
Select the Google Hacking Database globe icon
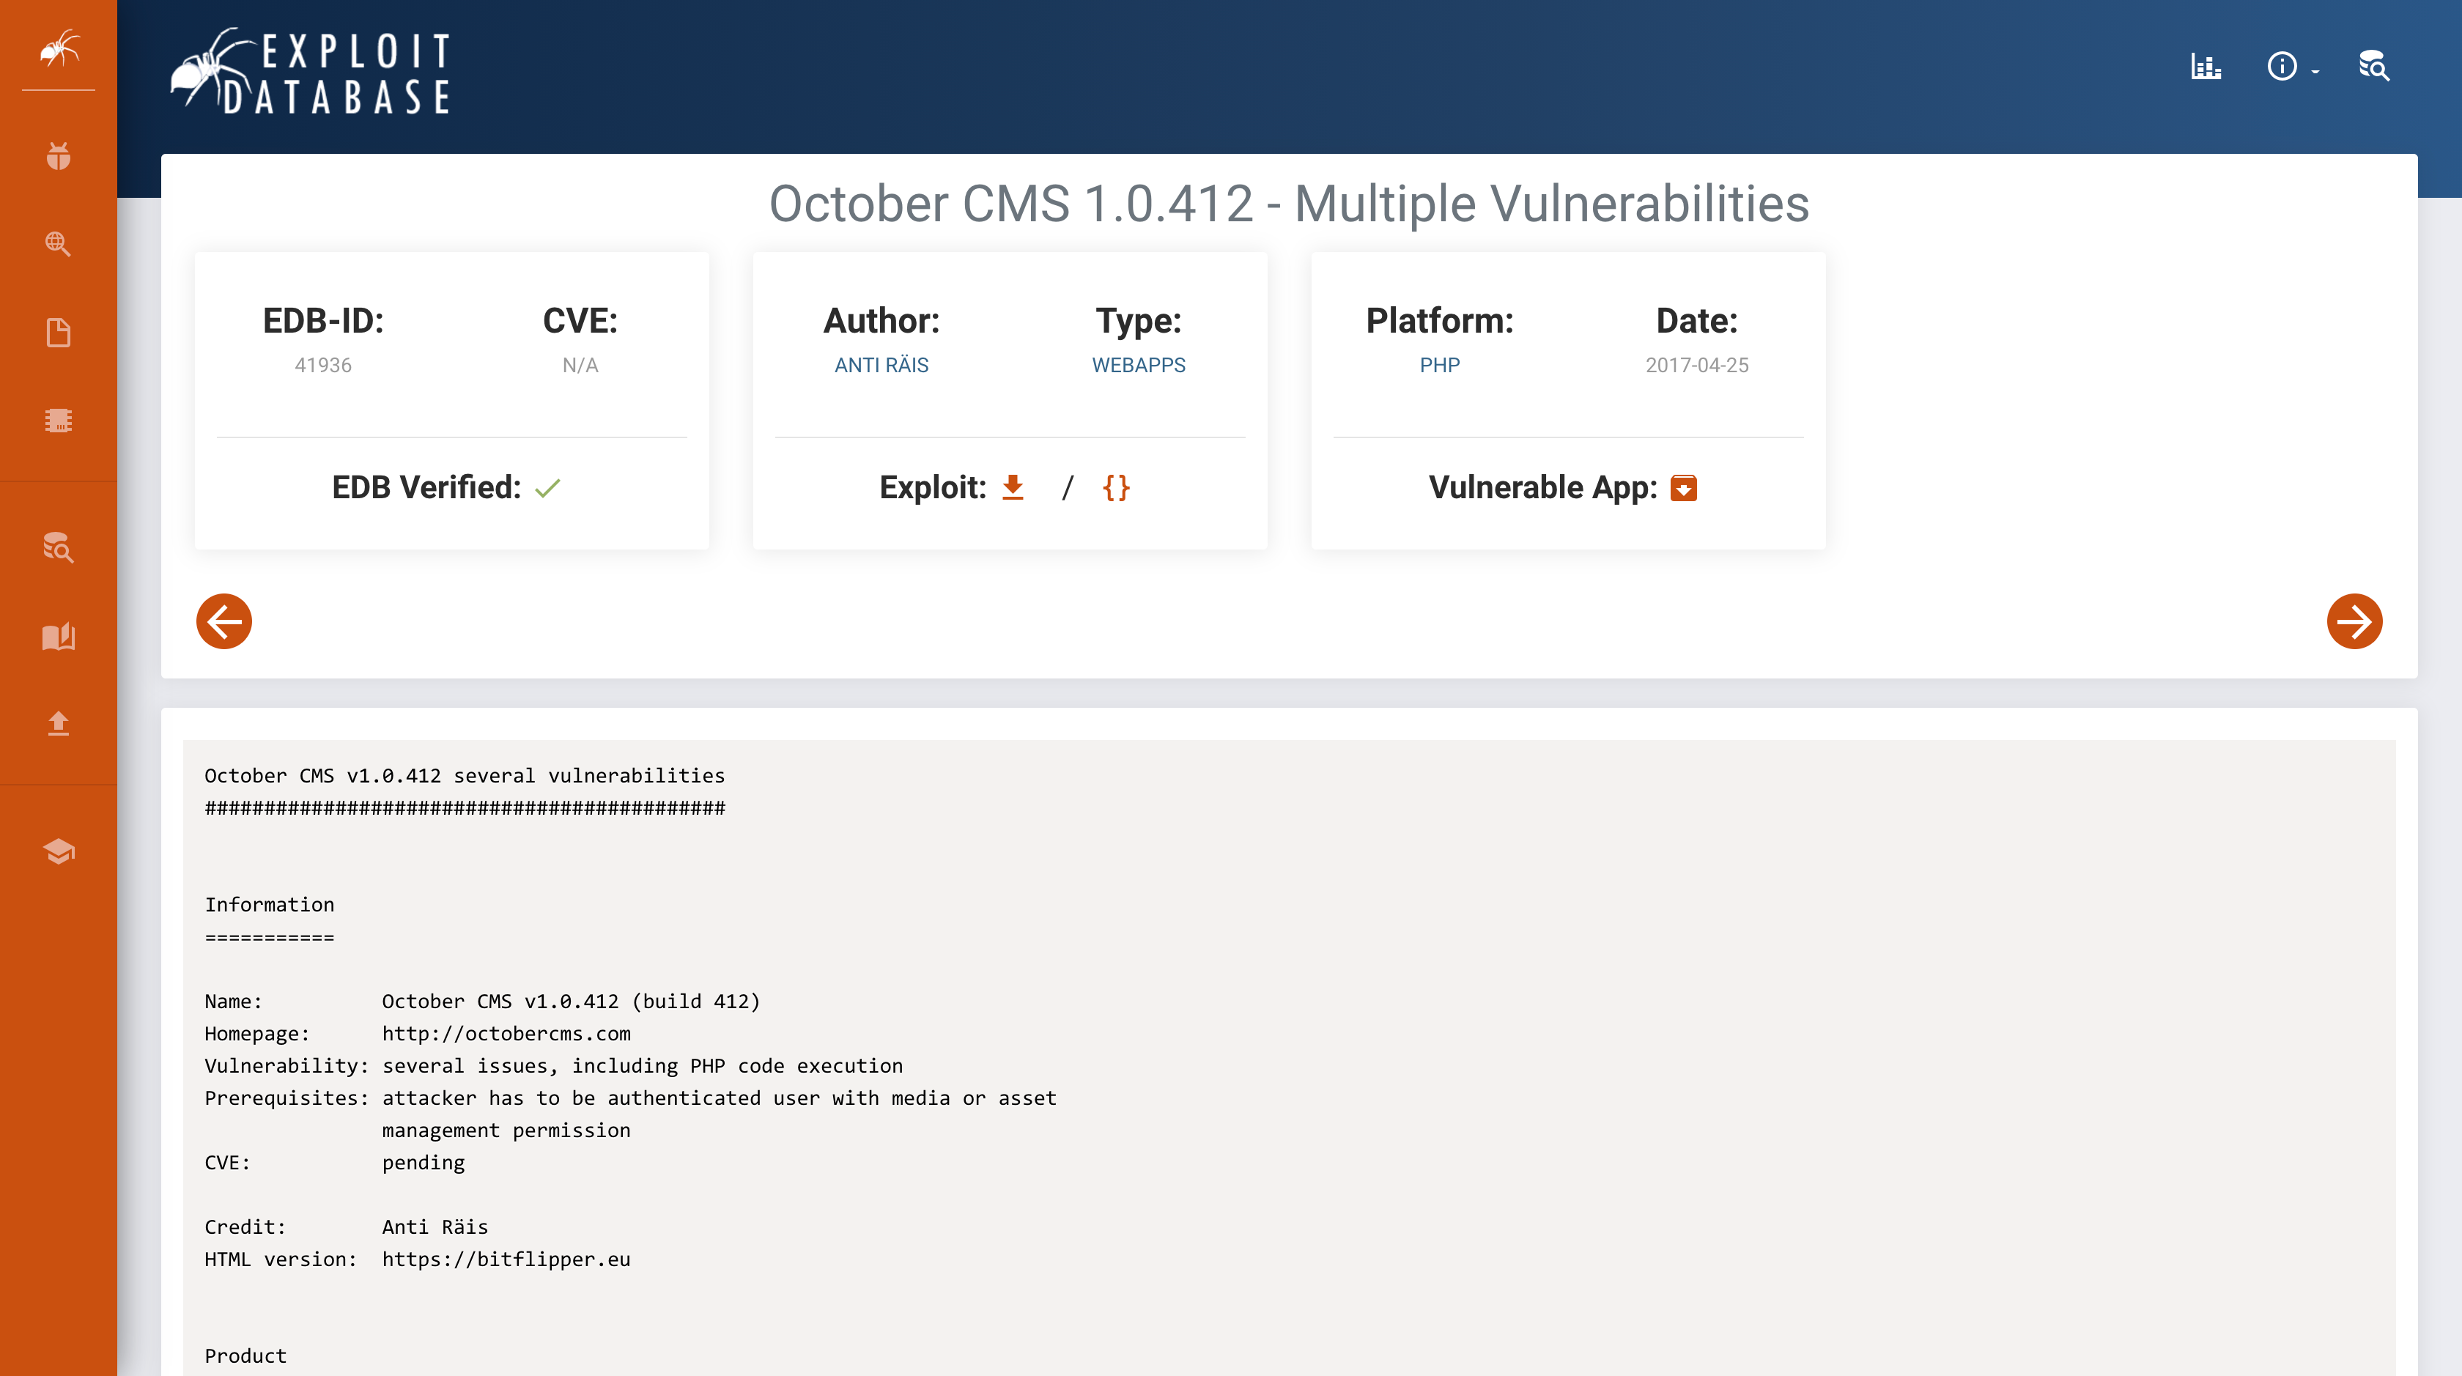(x=59, y=245)
